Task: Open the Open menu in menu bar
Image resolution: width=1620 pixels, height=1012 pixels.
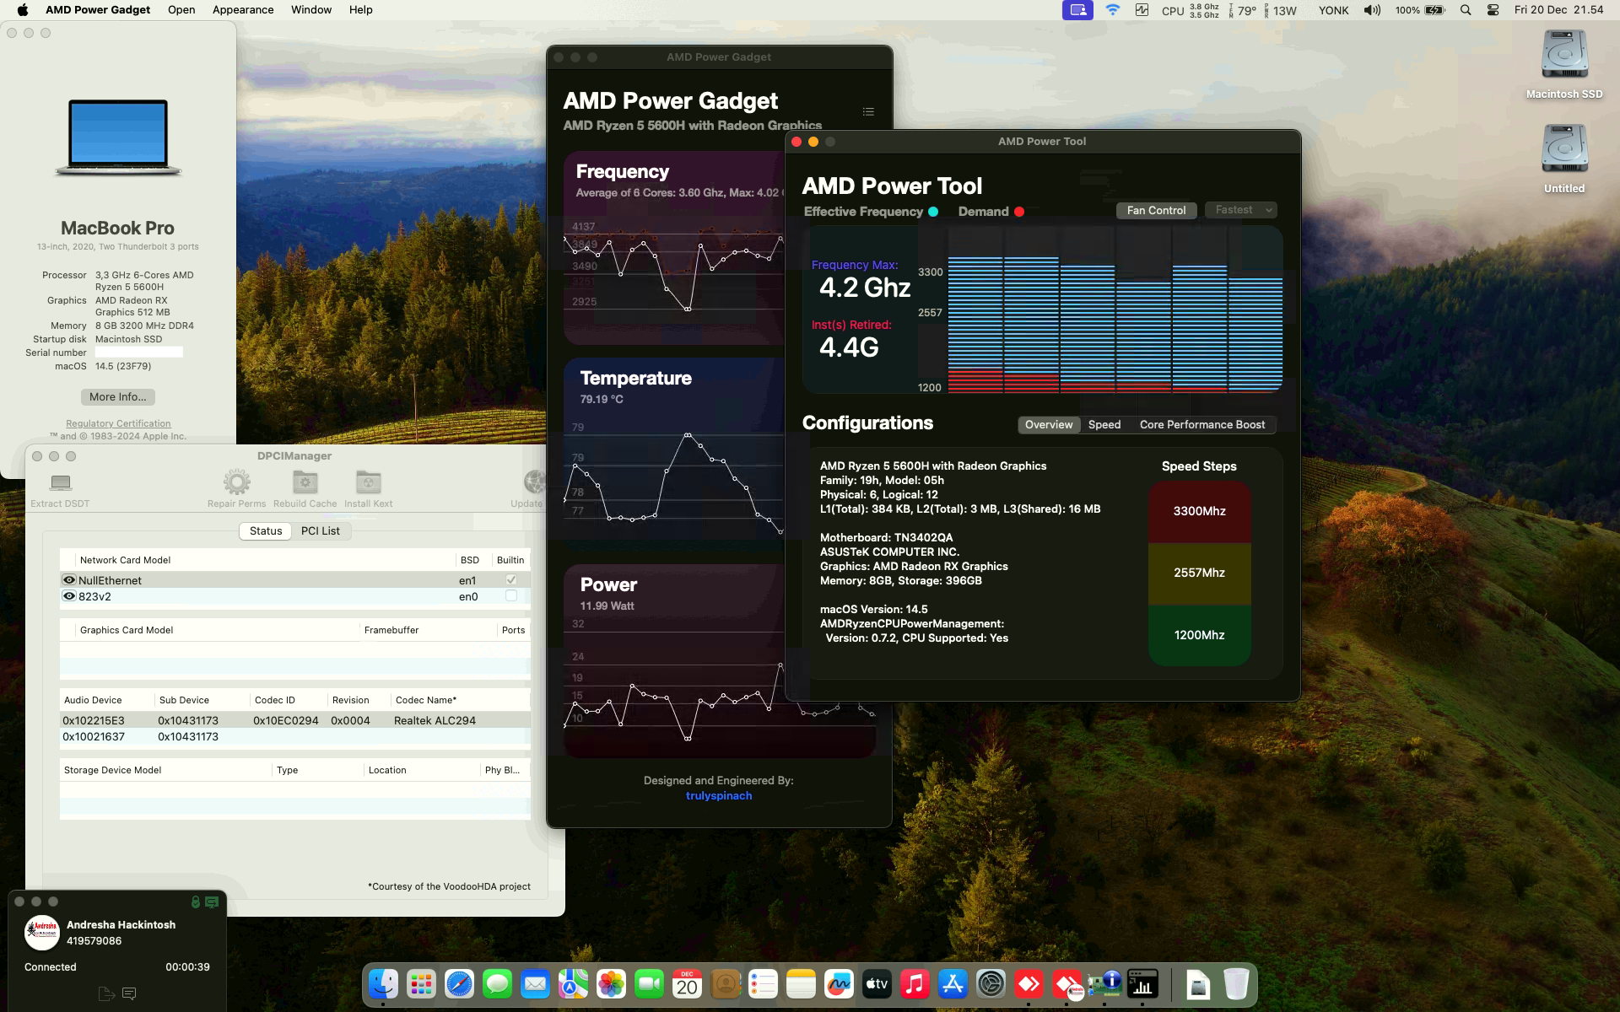Action: tap(181, 10)
